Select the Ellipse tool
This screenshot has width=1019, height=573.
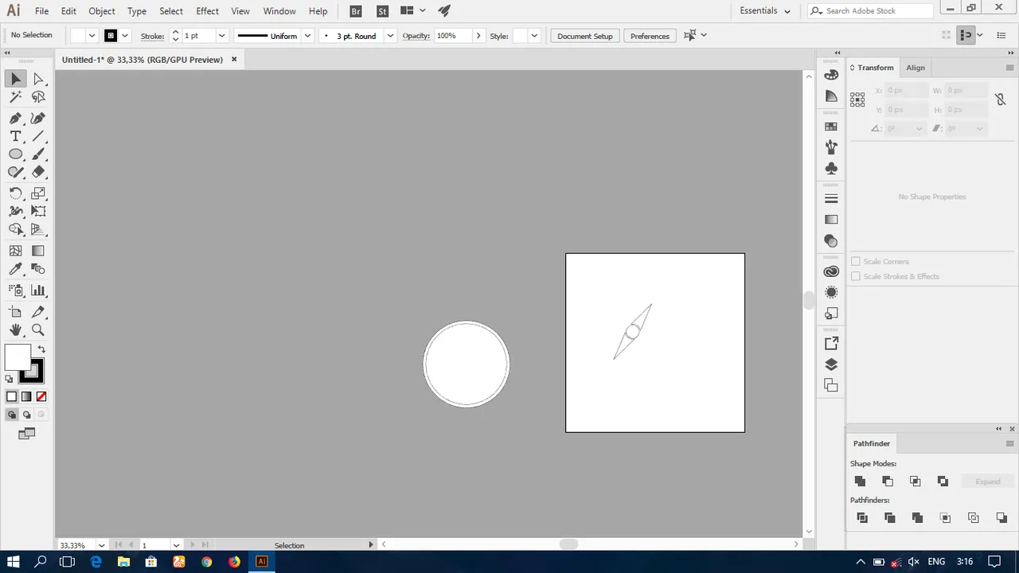click(x=16, y=154)
